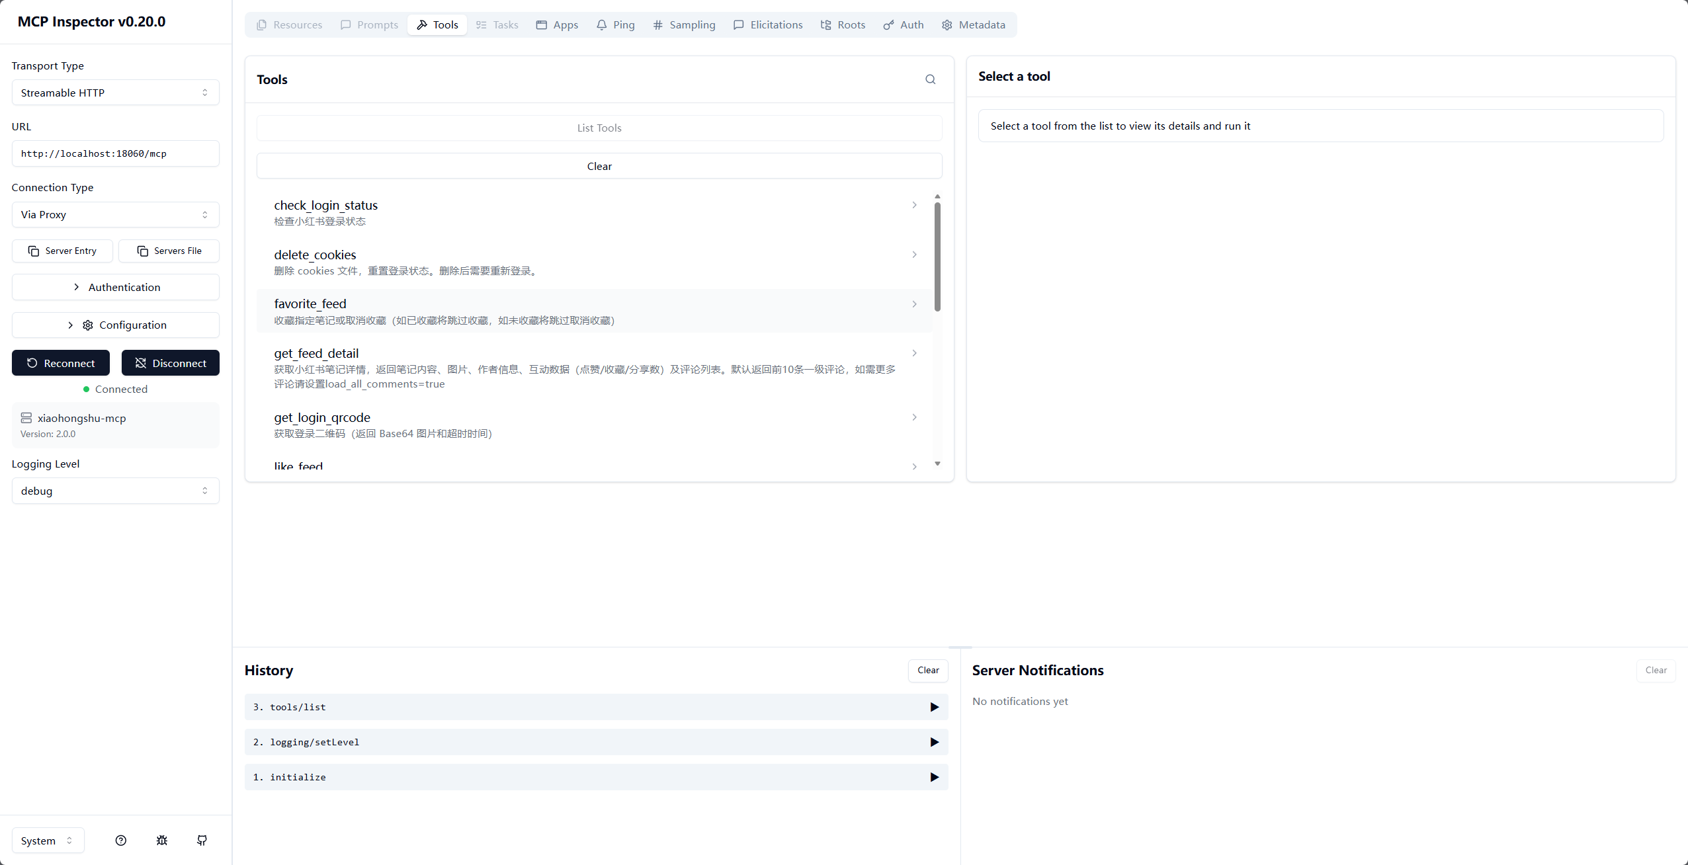Open the Transport Type dropdown
The width and height of the screenshot is (1688, 865).
pyautogui.click(x=115, y=93)
